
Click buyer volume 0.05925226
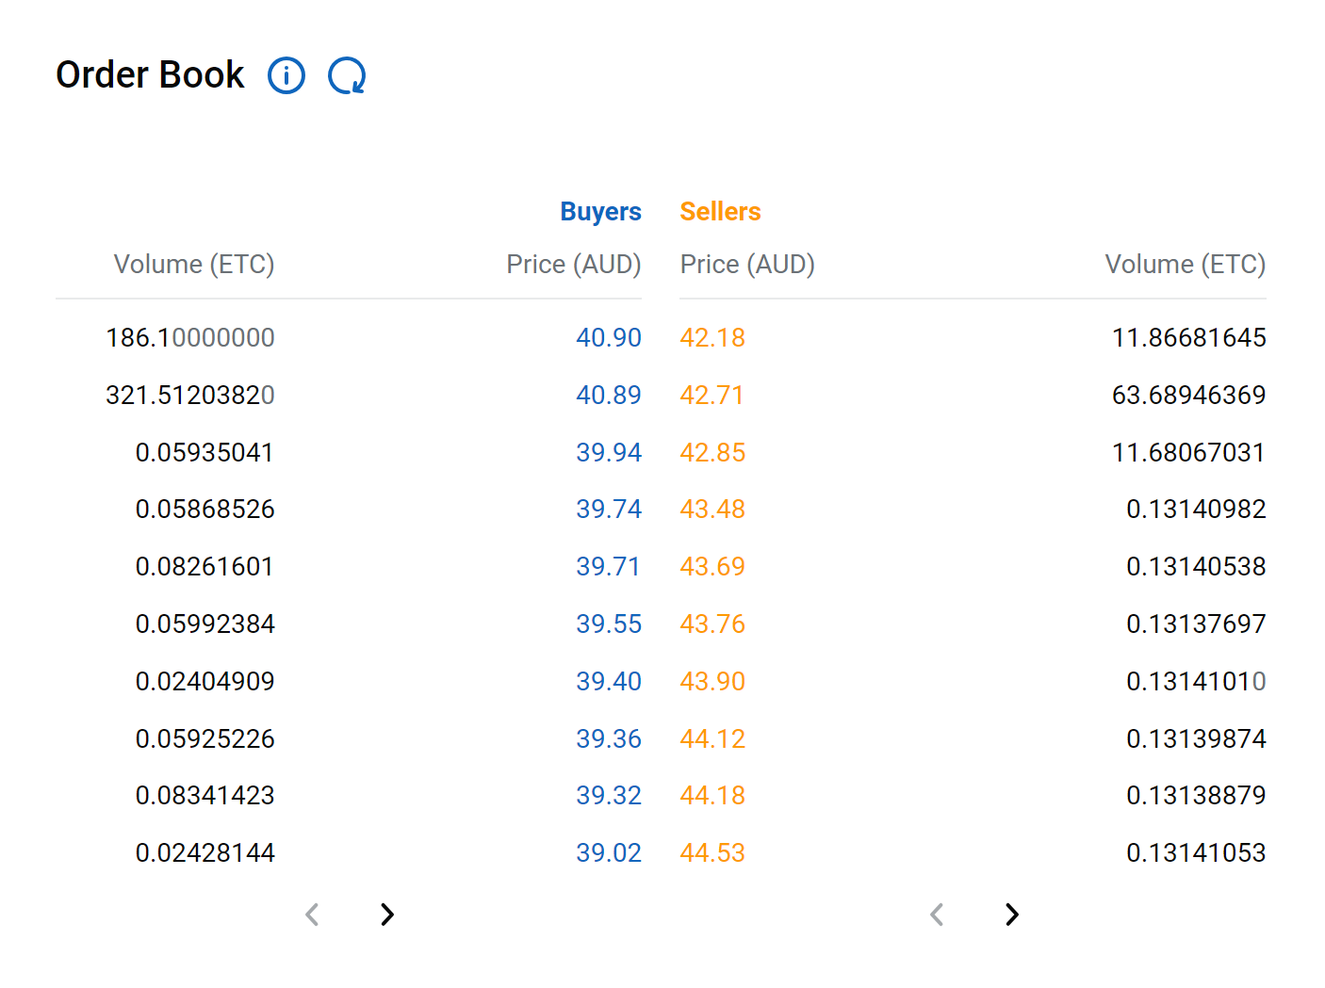point(204,738)
